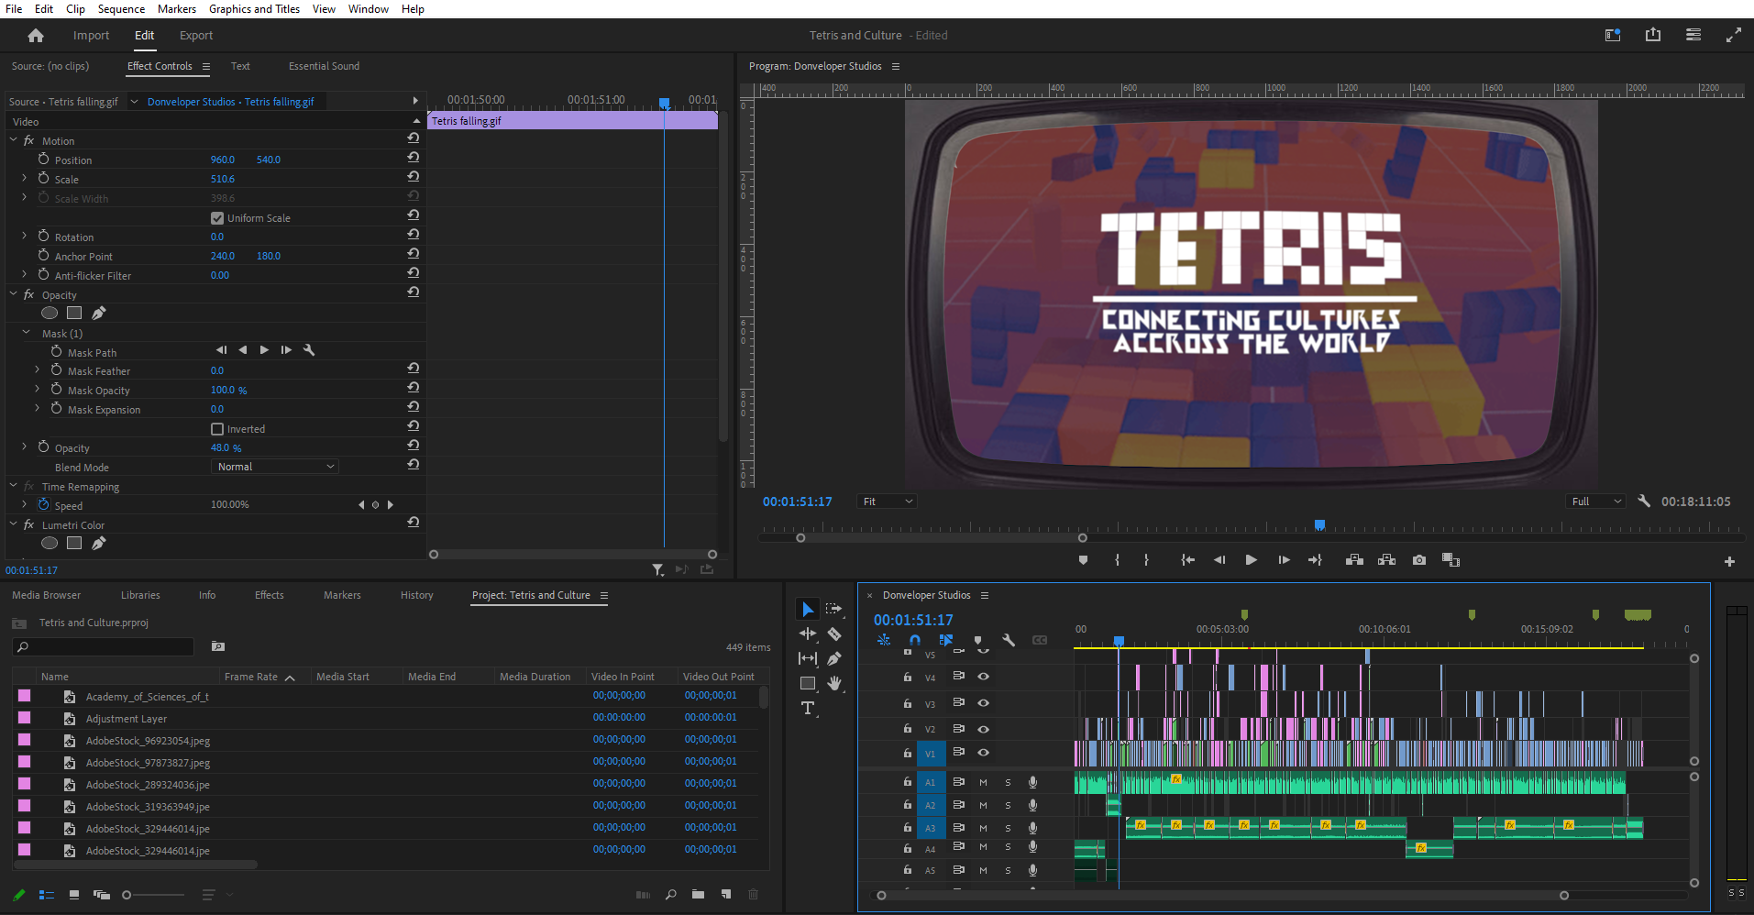Image resolution: width=1754 pixels, height=915 pixels.
Task: Toggle the Uniform Scale checkbox
Action: coord(217,218)
